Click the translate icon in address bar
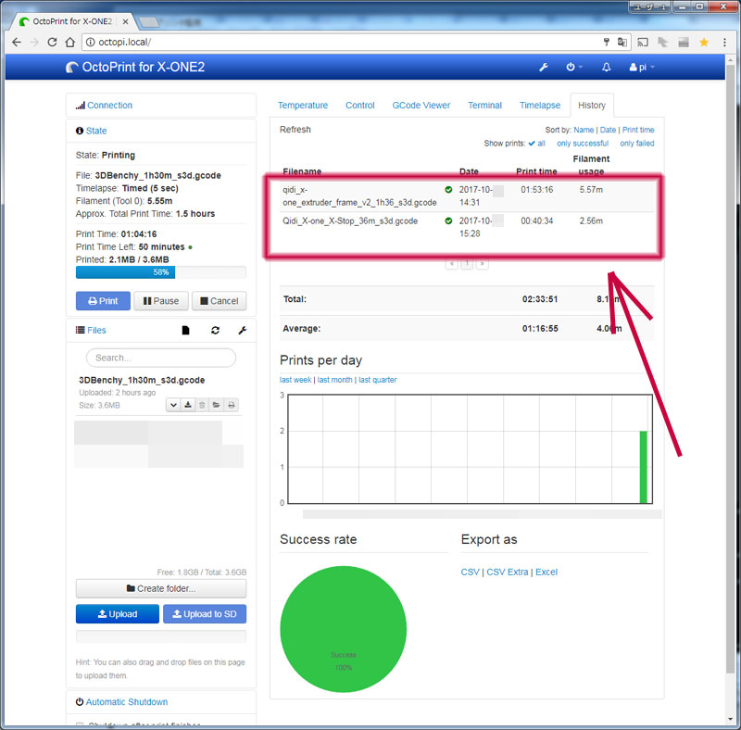The image size is (741, 730). click(622, 43)
